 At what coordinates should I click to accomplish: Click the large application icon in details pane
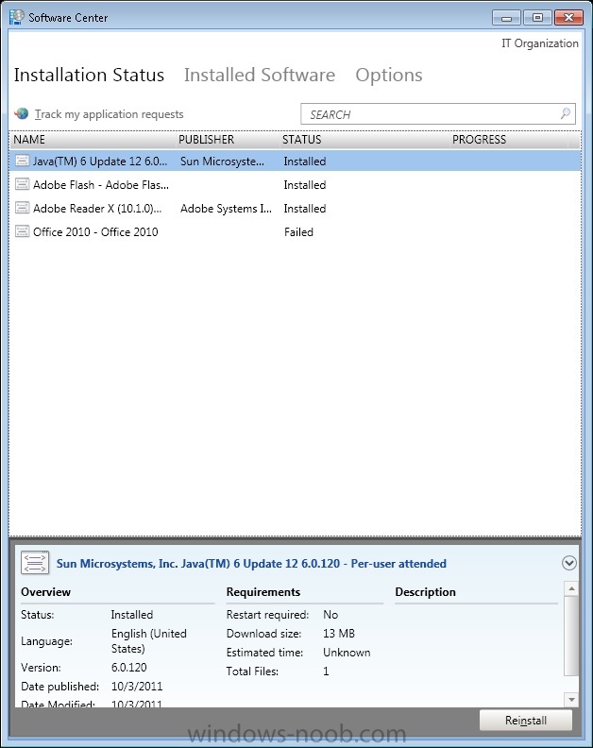(x=35, y=563)
